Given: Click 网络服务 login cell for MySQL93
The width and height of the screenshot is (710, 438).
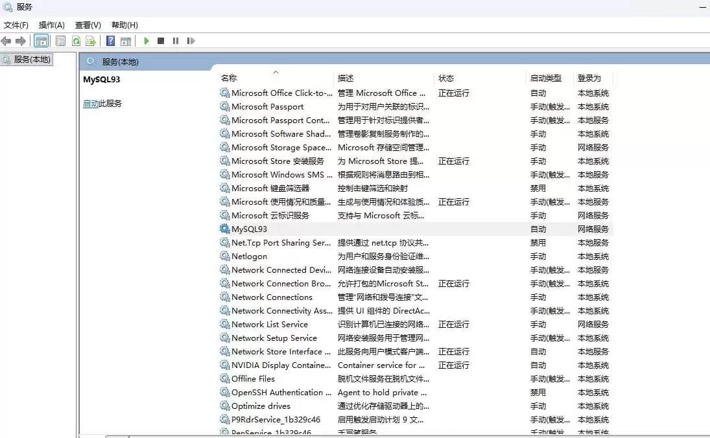Looking at the screenshot, I should pos(593,229).
